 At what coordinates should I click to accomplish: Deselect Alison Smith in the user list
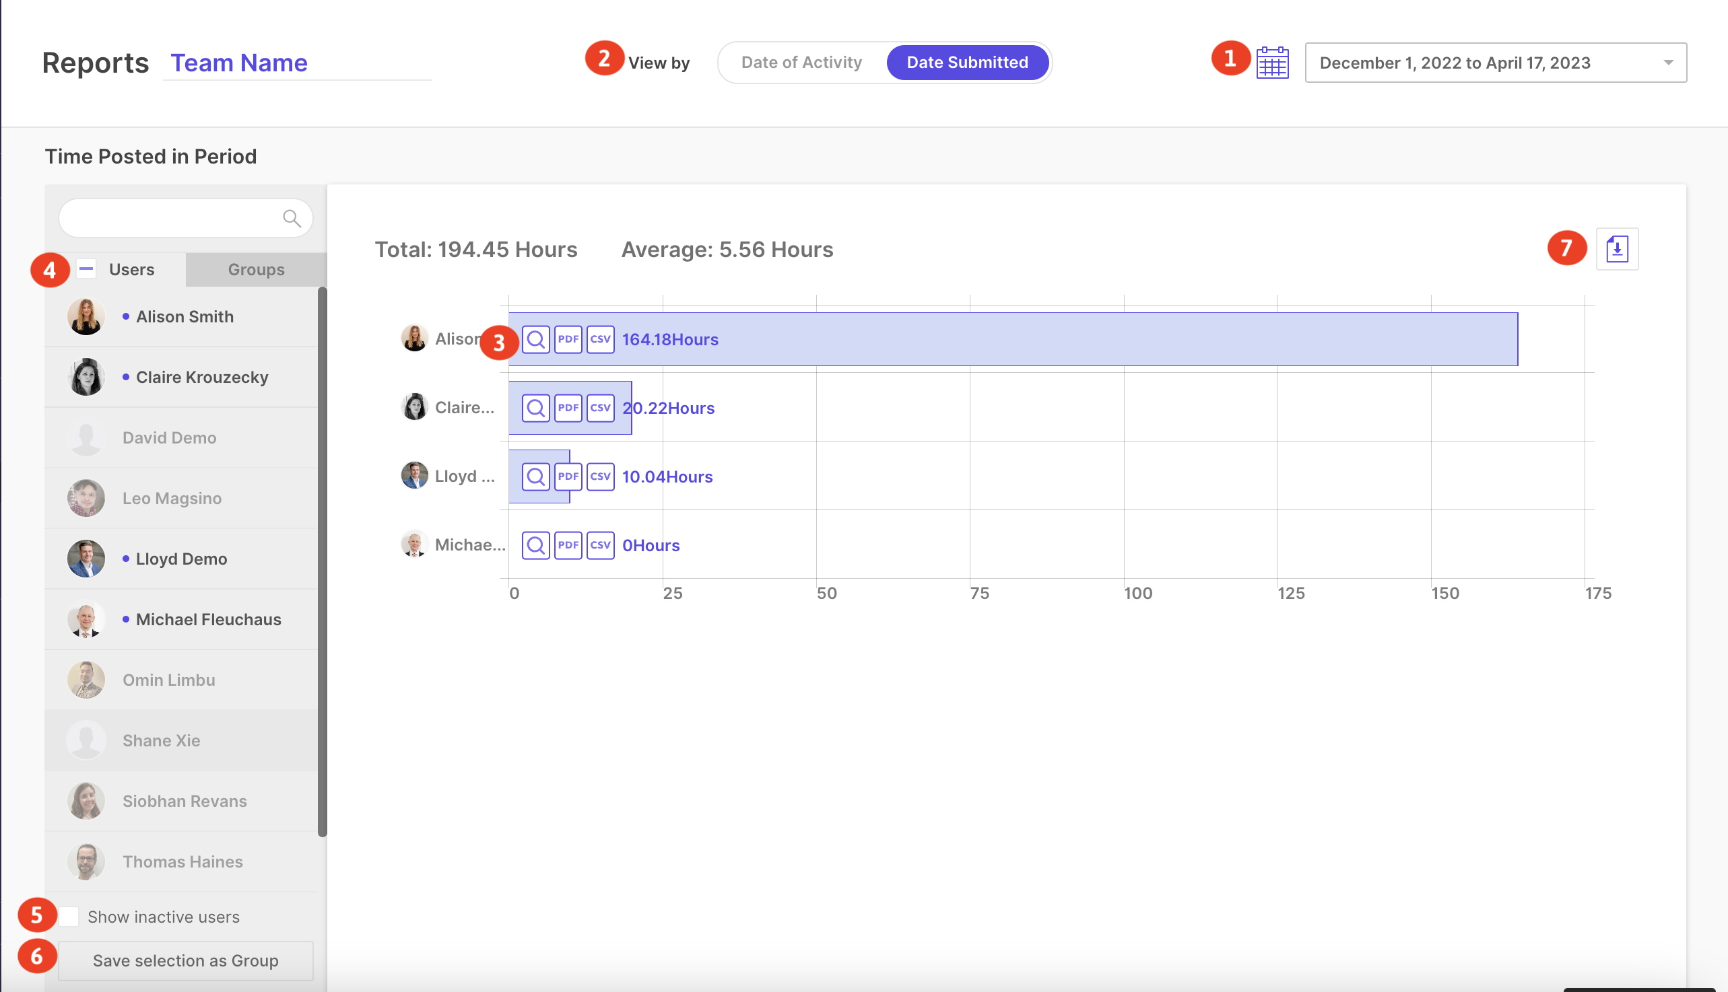(x=181, y=317)
